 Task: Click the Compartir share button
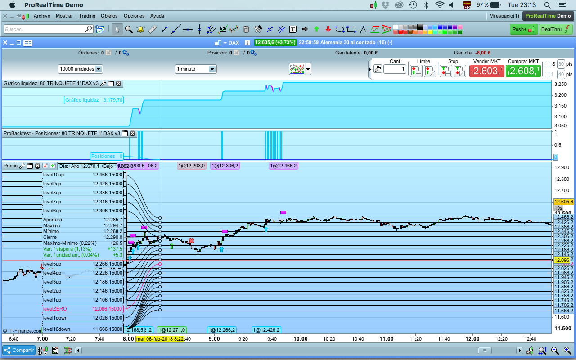[x=19, y=350]
